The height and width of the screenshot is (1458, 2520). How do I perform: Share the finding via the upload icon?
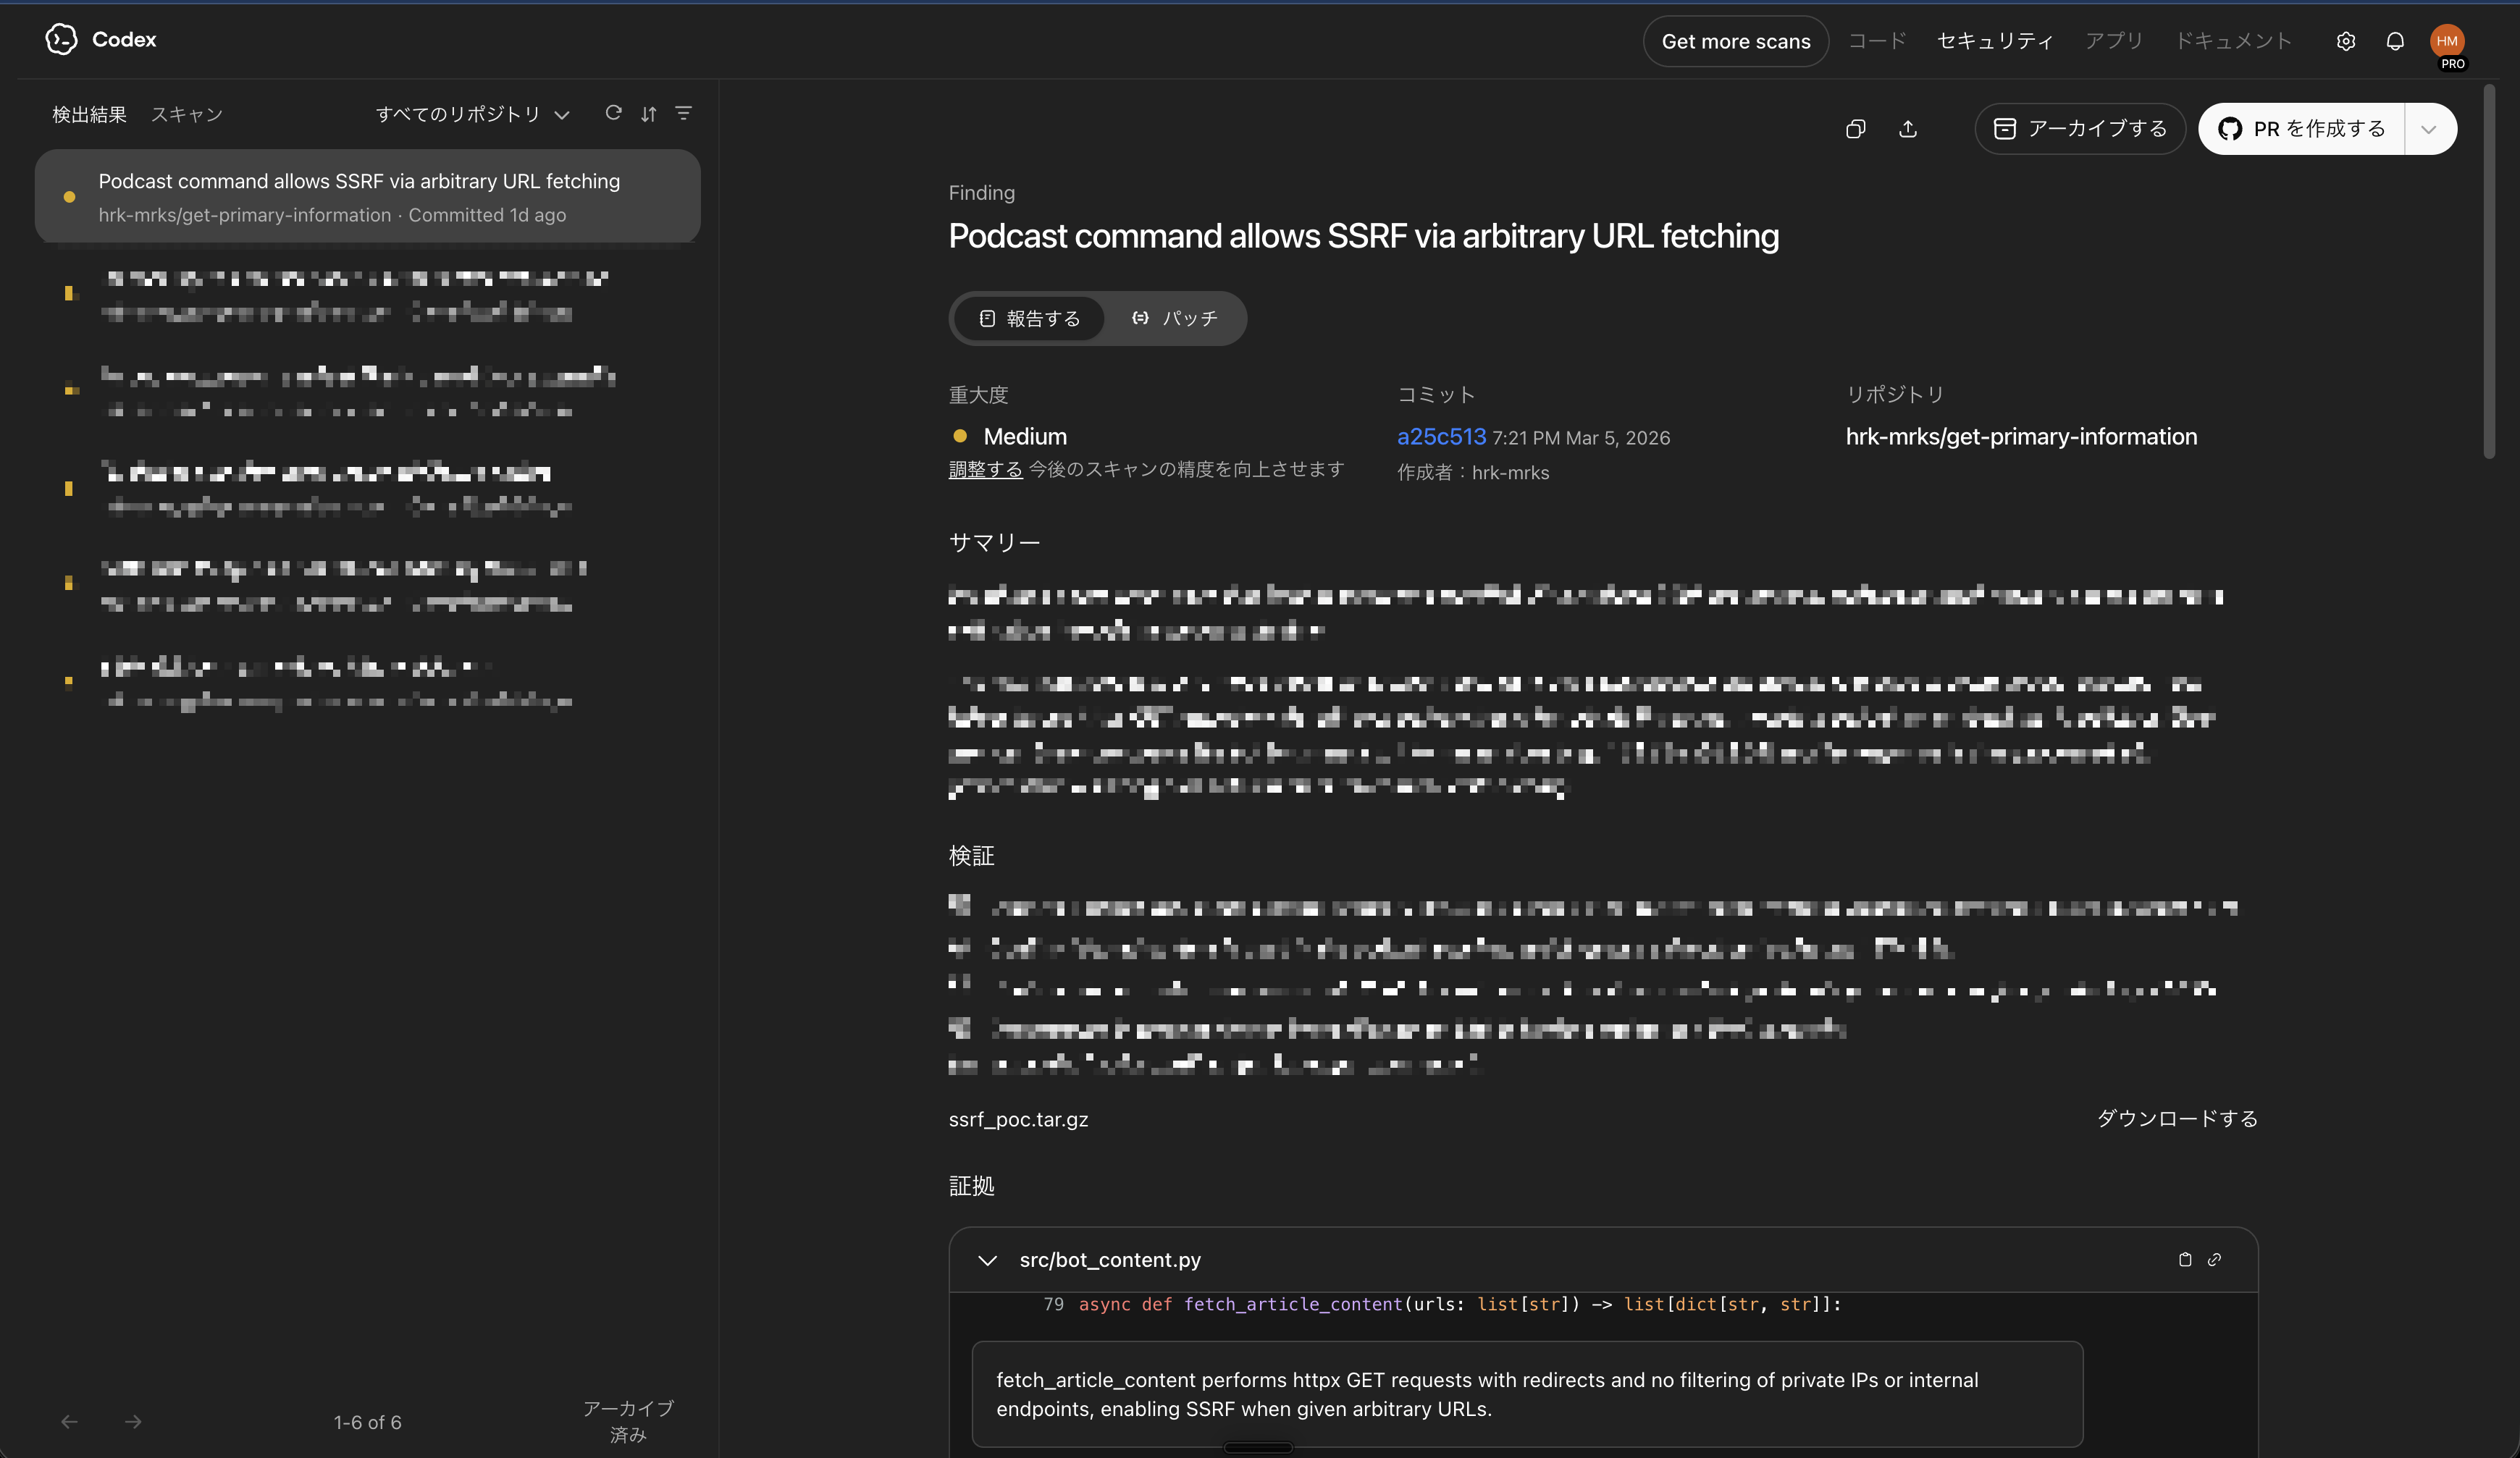[1909, 129]
